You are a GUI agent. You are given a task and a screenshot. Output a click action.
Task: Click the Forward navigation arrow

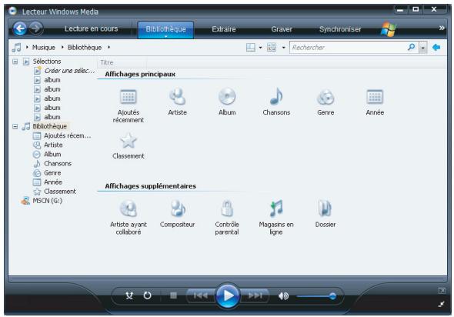tap(36, 28)
